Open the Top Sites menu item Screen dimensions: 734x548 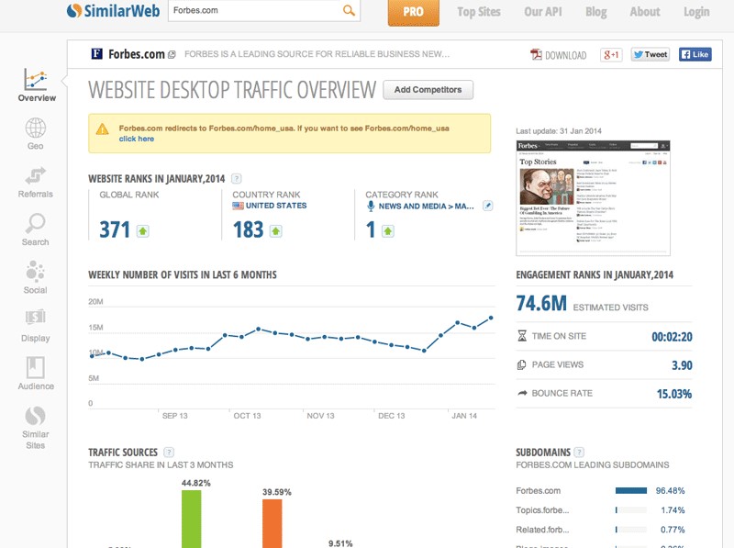click(x=479, y=12)
